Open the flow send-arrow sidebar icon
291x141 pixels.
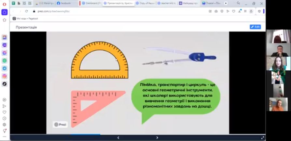point(5,106)
